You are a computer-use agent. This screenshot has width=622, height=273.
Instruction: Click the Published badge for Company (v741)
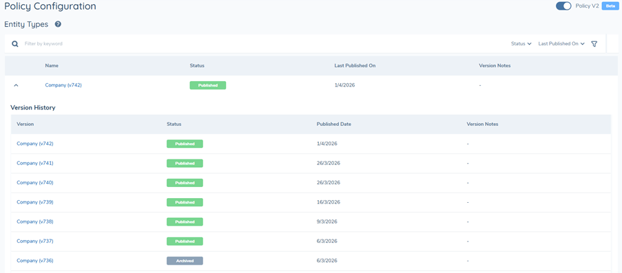coord(185,163)
